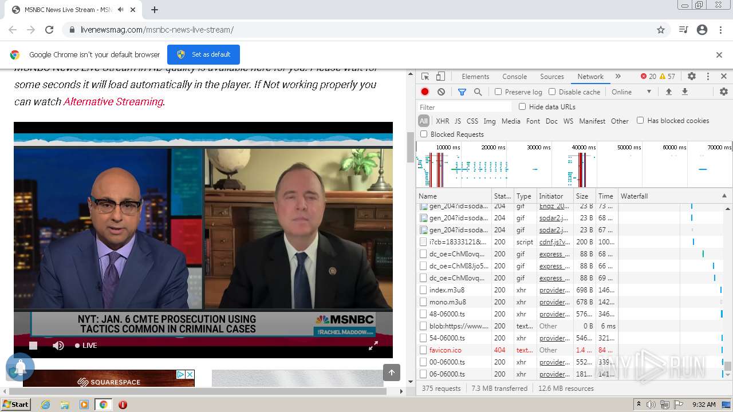Toggle Blocked Requests checkbox
The width and height of the screenshot is (733, 412).
424,134
